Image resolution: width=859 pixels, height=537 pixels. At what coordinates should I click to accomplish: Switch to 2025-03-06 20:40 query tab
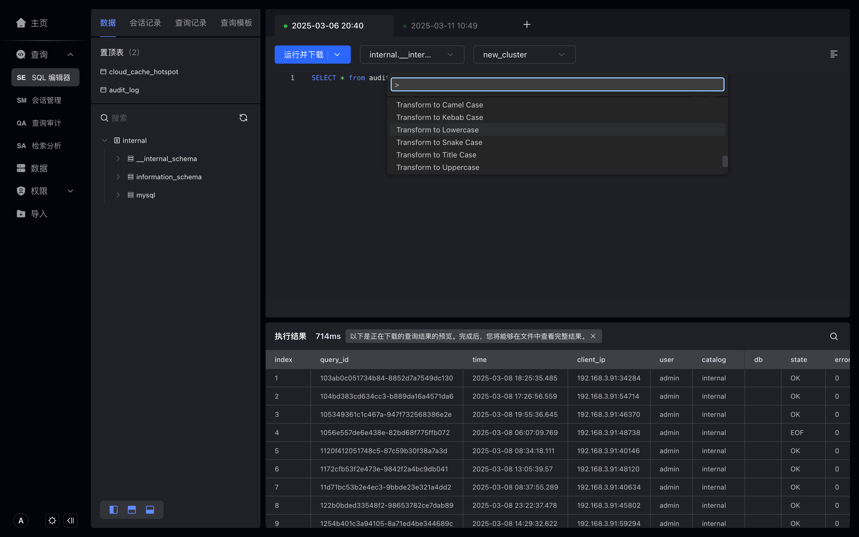[x=334, y=26]
